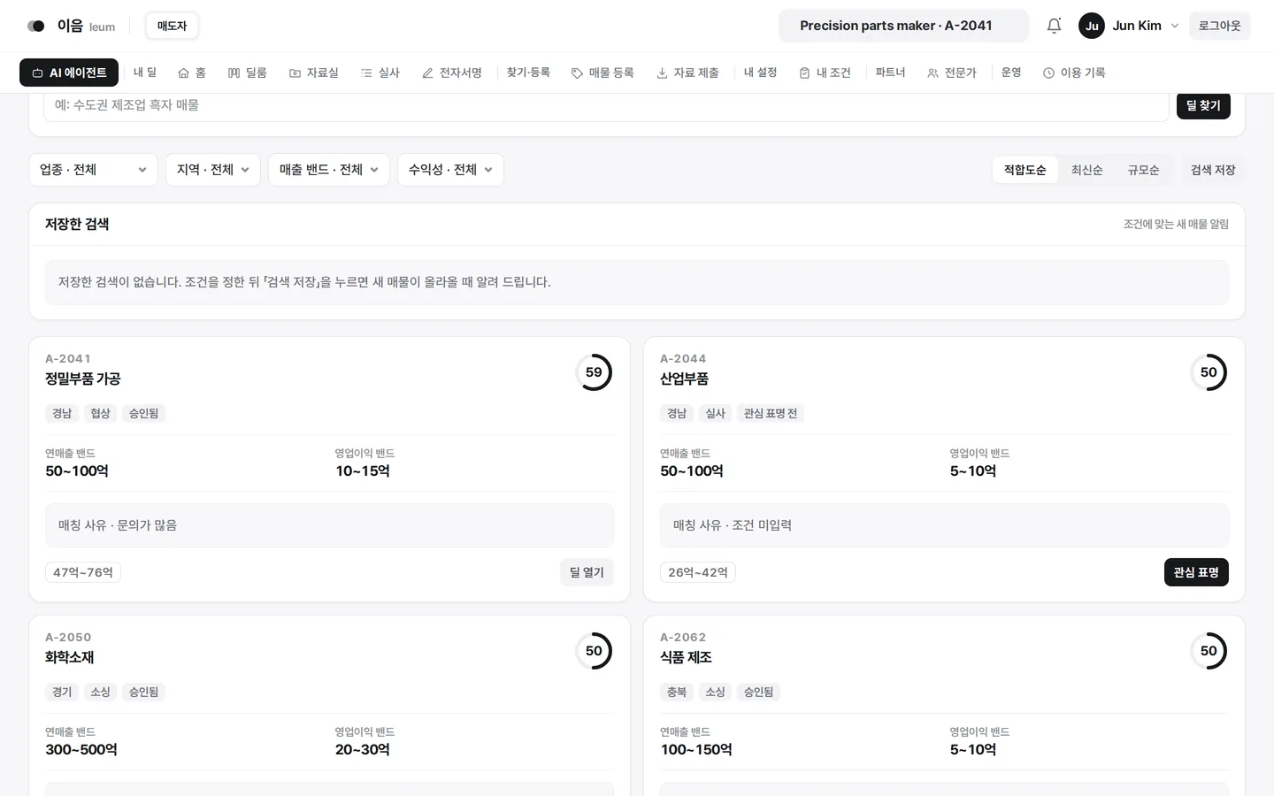Screen dimensions: 1274x796
Task: Expand 매출 밴드 · 전체 filter
Action: [329, 170]
